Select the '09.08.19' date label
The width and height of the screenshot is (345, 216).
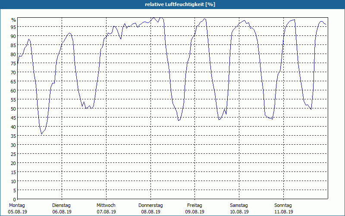[195, 212]
